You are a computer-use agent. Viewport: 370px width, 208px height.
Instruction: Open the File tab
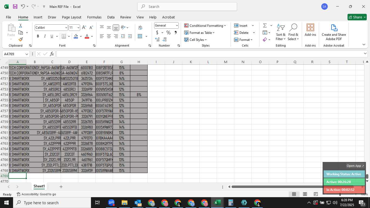(8, 17)
